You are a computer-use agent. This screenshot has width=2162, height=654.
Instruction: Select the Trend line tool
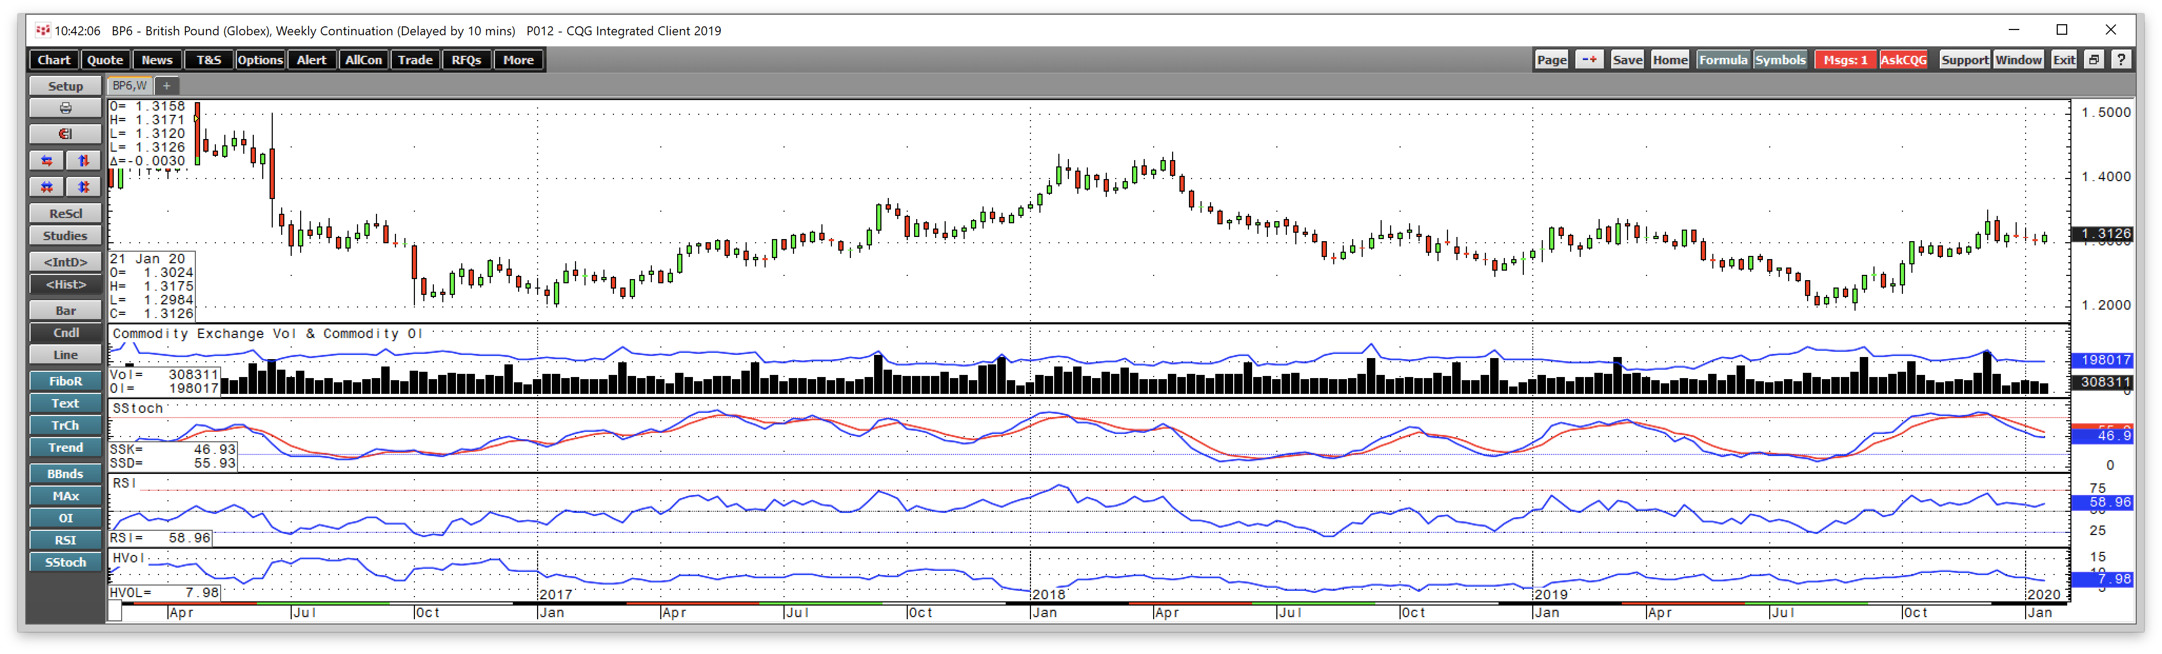(65, 448)
